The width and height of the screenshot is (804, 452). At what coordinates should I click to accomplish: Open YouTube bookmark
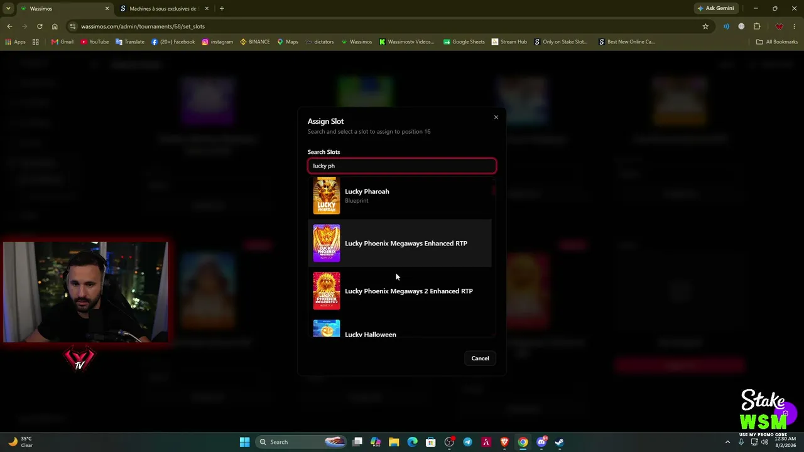pyautogui.click(x=94, y=42)
